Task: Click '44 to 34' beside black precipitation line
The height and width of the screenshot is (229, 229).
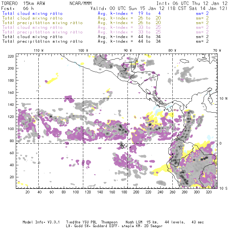Action: point(149,41)
